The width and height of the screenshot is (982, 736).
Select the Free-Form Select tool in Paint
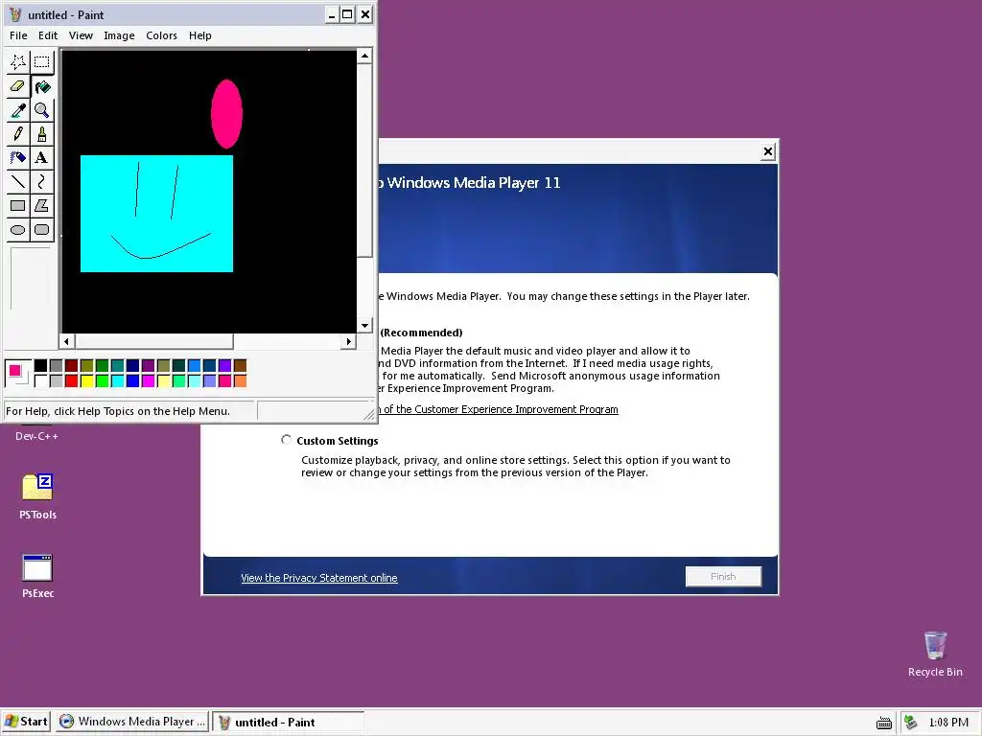18,62
